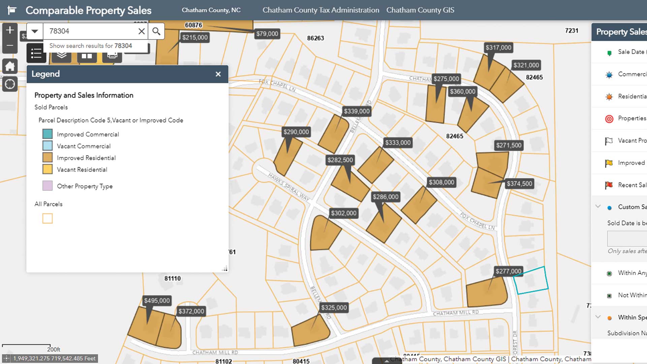Zoom out of the map
The height and width of the screenshot is (364, 647).
tap(10, 45)
